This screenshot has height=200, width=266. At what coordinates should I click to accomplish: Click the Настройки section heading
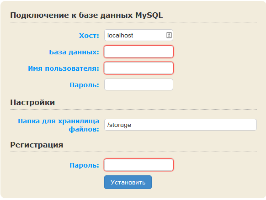click(x=32, y=102)
